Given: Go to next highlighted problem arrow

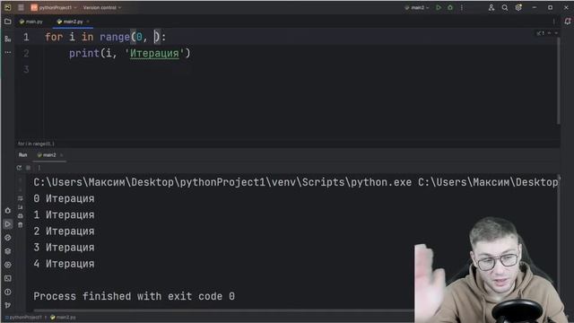Looking at the screenshot, I should [556, 33].
